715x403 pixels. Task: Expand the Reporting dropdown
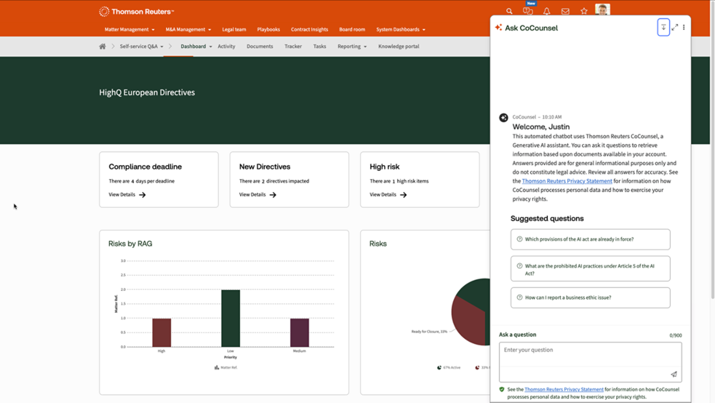pos(352,46)
